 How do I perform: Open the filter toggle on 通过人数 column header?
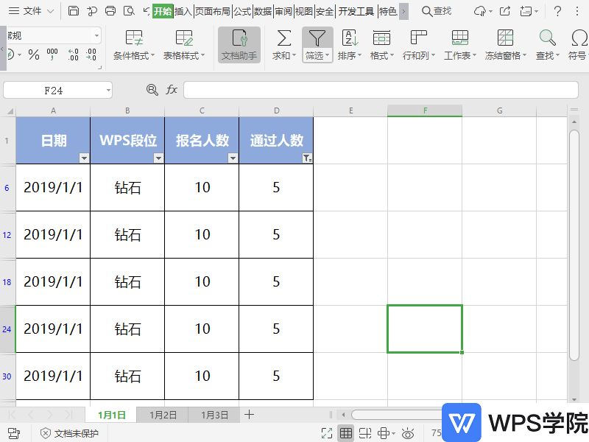[307, 158]
